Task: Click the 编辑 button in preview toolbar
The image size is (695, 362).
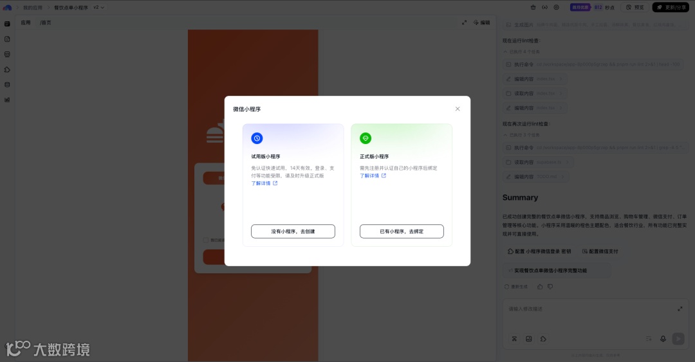Action: click(482, 23)
